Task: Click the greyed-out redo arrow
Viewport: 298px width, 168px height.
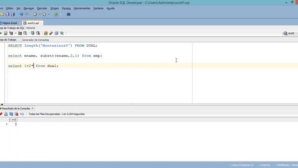Action: click(x=27, y=14)
